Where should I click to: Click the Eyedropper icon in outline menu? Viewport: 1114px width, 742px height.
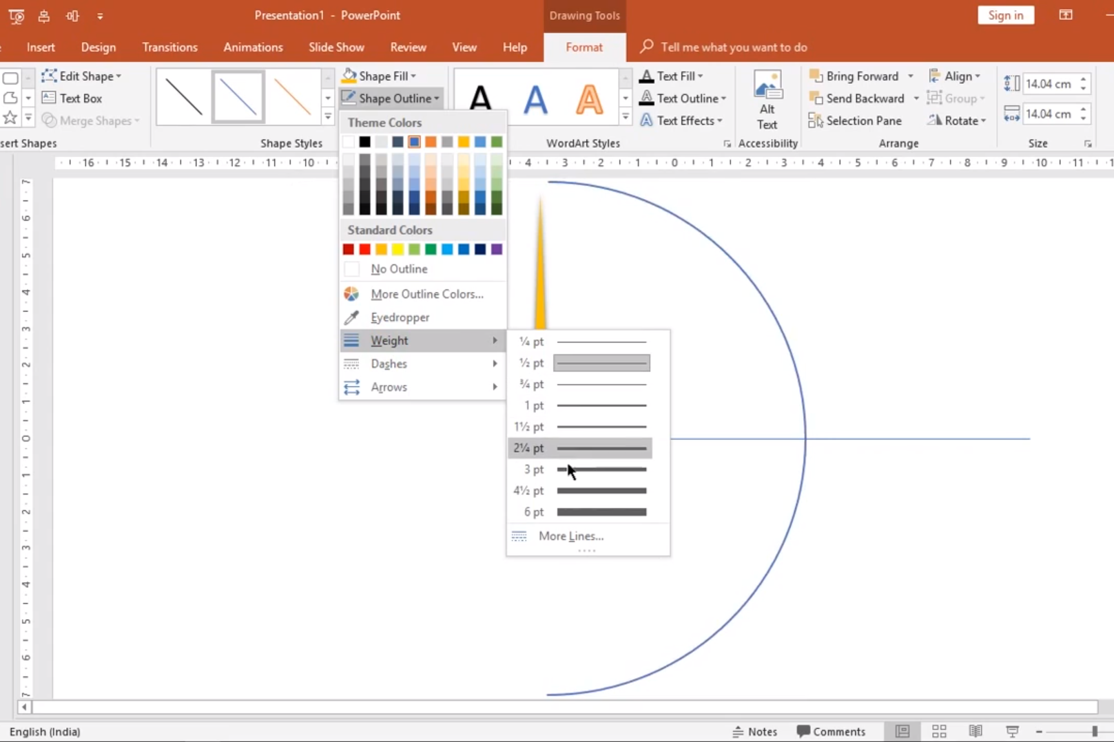coord(351,317)
